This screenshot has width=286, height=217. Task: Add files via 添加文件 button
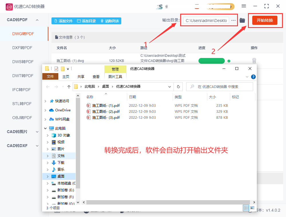pyautogui.click(x=63, y=21)
